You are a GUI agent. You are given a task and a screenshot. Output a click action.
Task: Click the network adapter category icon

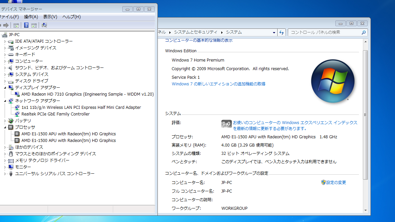point(11,101)
